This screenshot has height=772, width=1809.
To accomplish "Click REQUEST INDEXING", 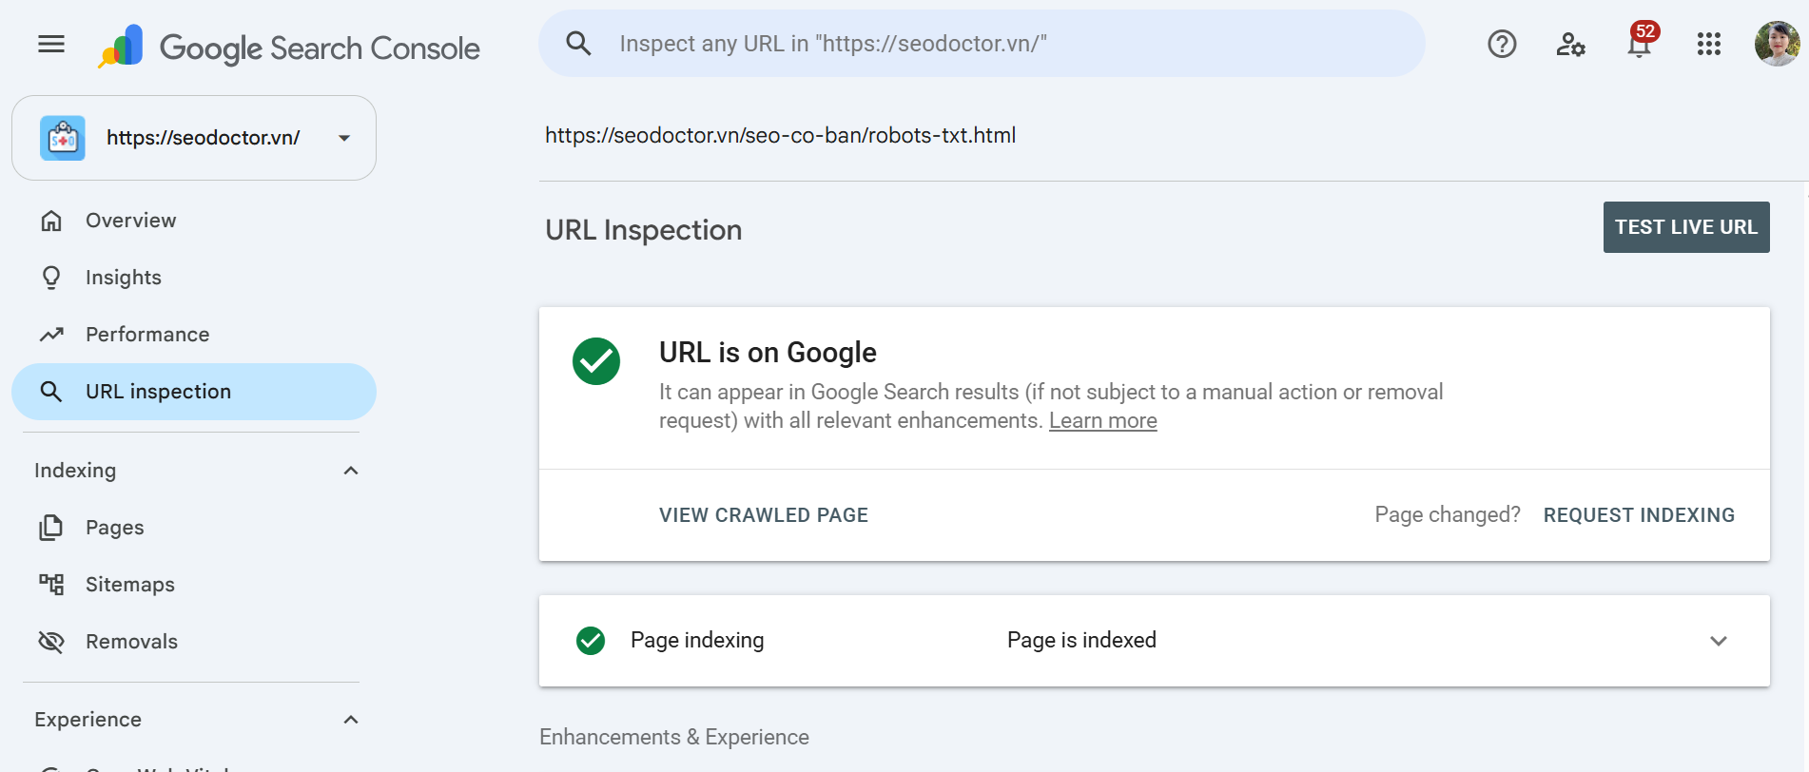I will 1639,515.
